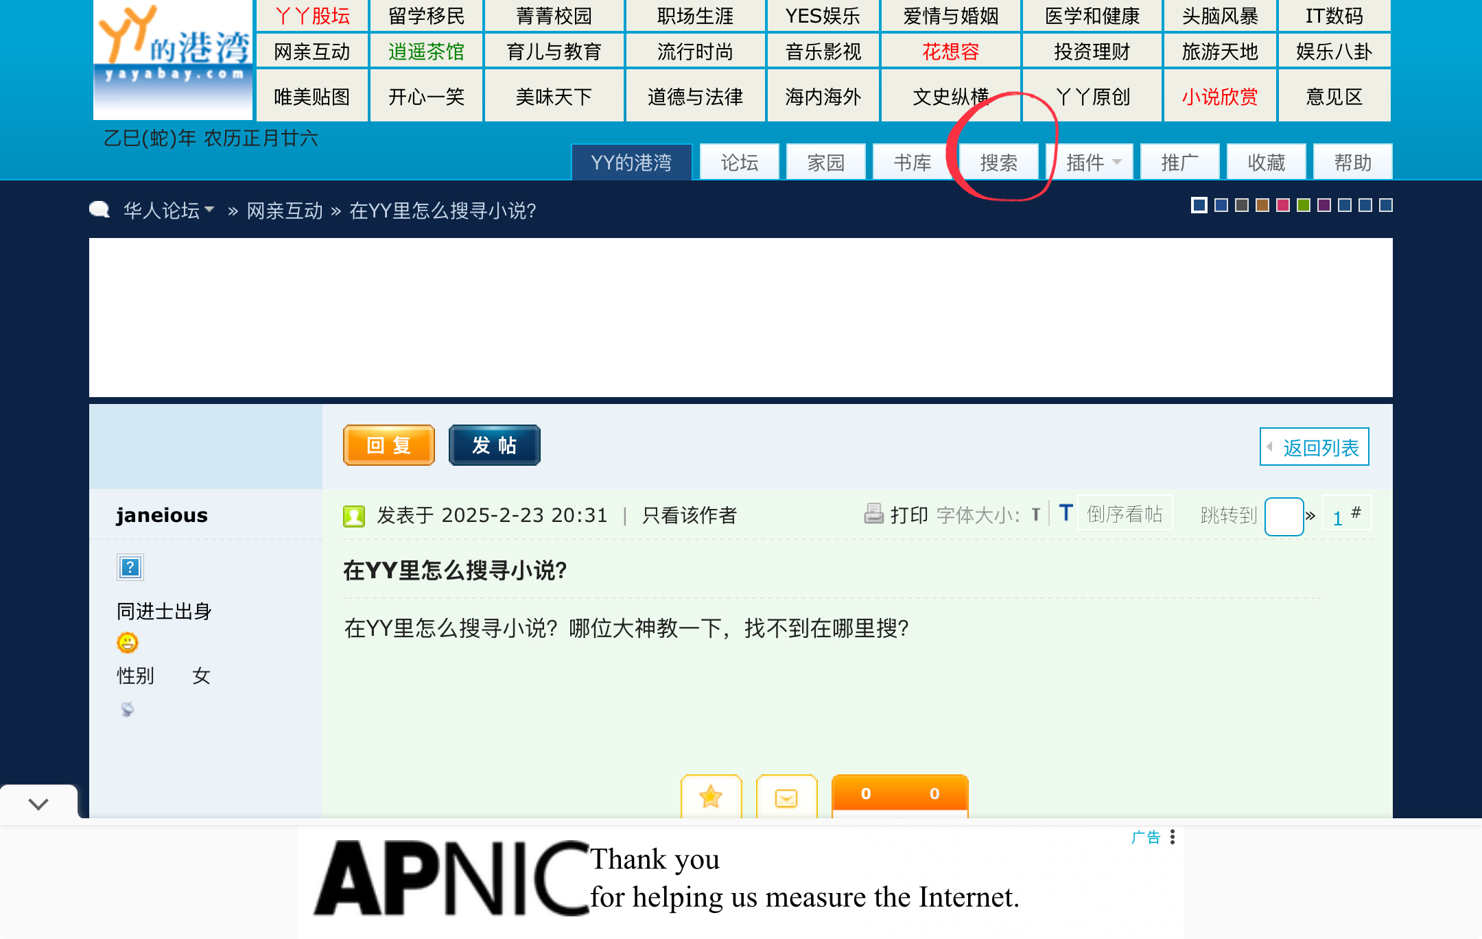Choose the green theme color swatch

(x=1304, y=205)
